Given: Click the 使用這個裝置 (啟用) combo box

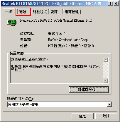Looking at the screenshot, I should 60,104.
